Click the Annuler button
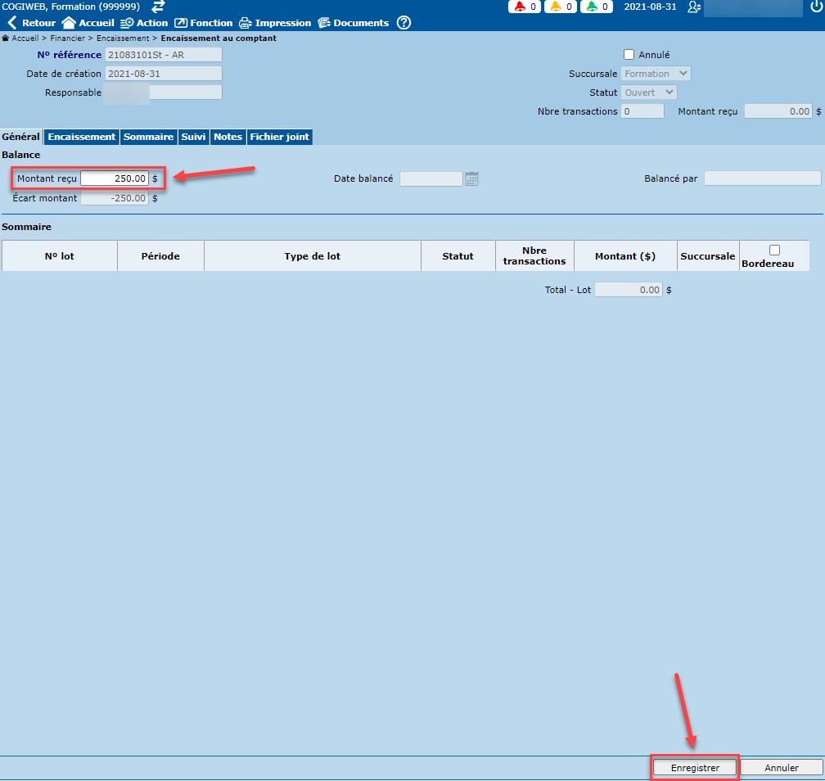This screenshot has width=825, height=781. [781, 768]
